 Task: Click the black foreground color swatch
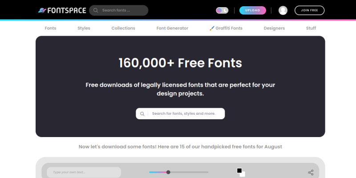pyautogui.click(x=239, y=170)
